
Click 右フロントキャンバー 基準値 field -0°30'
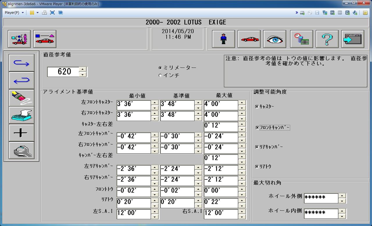(177, 148)
